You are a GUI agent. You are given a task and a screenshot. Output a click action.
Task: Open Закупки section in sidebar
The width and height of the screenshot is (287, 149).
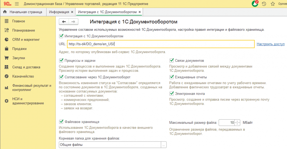tap(18, 58)
